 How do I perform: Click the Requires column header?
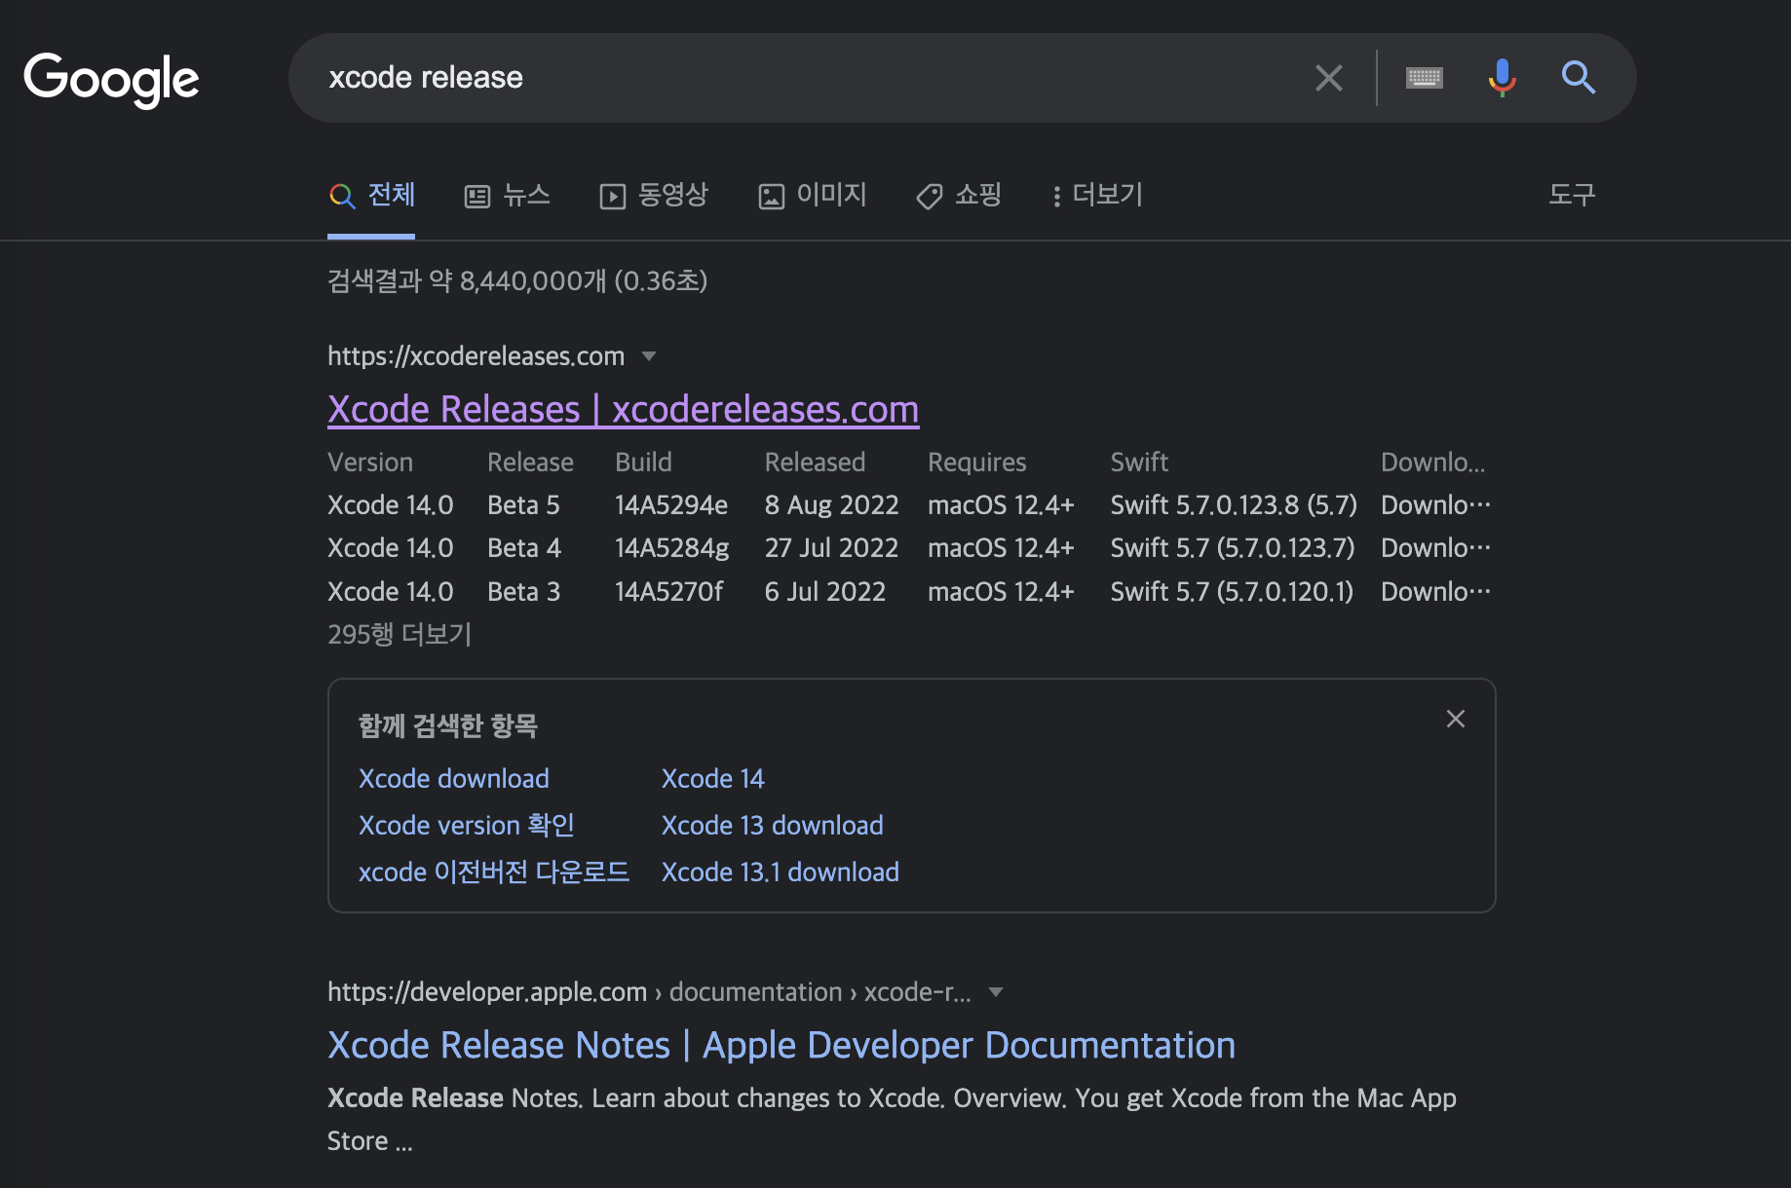click(x=977, y=463)
